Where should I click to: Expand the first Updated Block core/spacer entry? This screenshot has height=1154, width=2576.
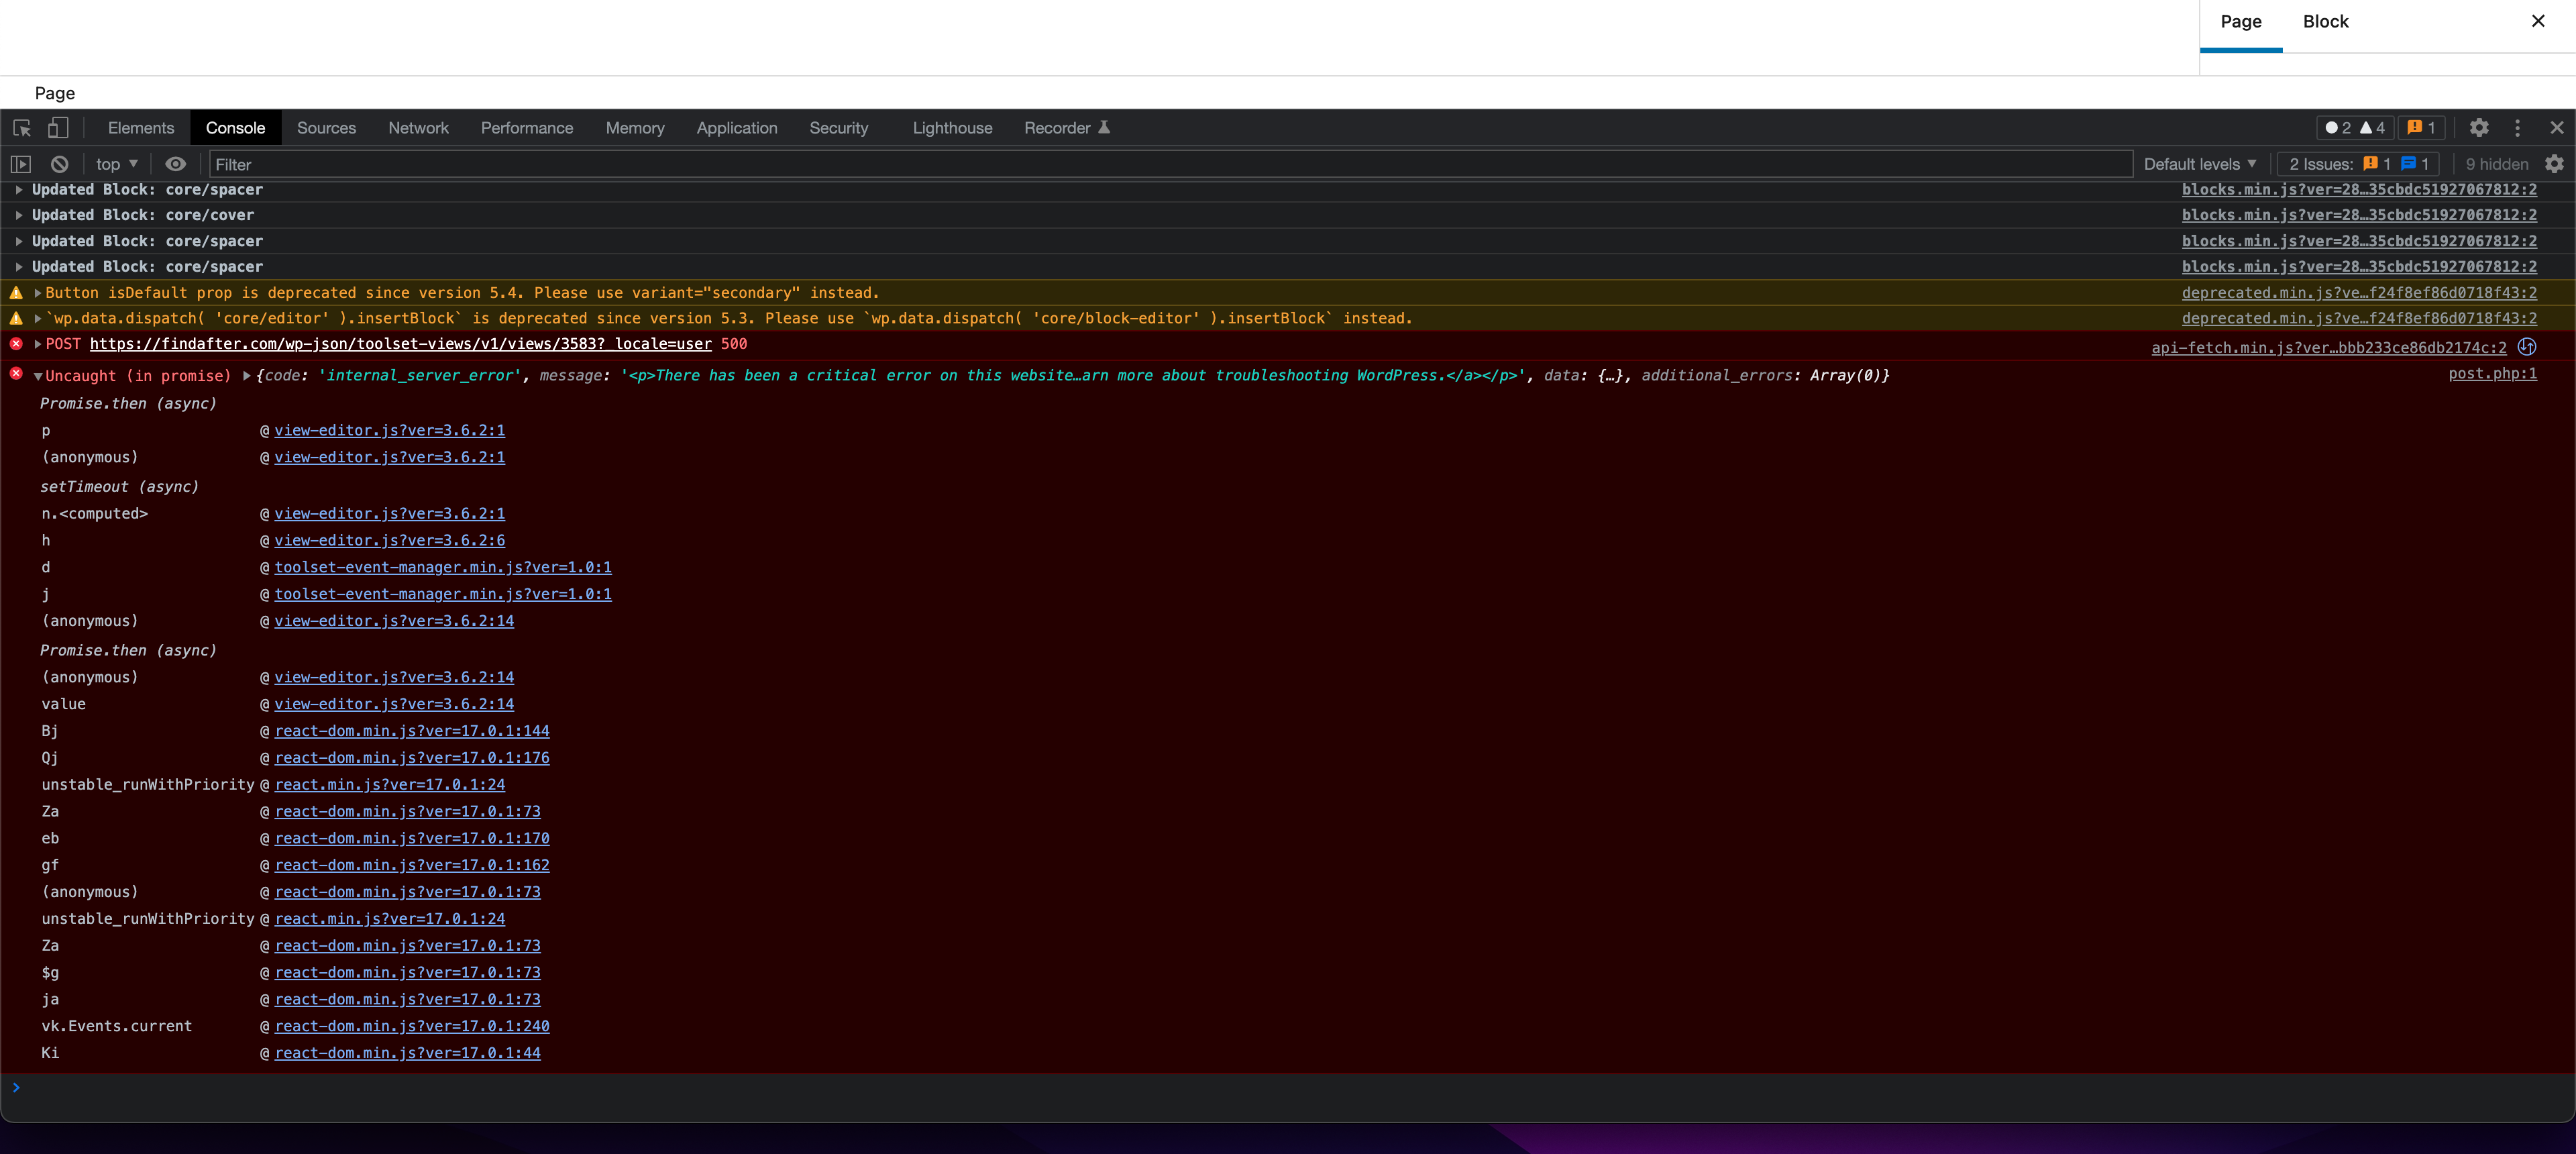[19, 189]
